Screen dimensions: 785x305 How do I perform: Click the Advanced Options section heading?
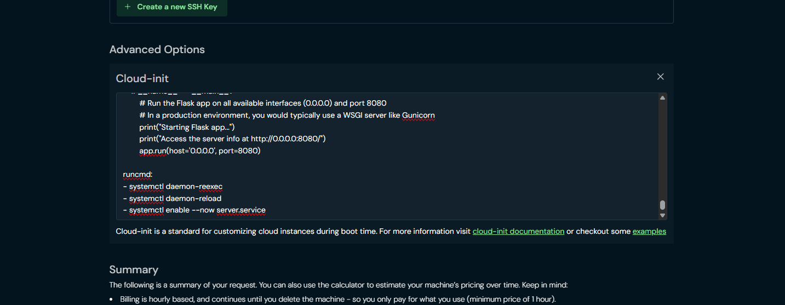(157, 49)
